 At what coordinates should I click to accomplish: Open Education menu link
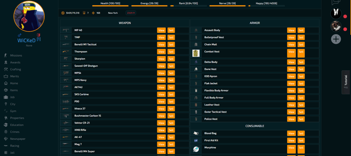17,125
